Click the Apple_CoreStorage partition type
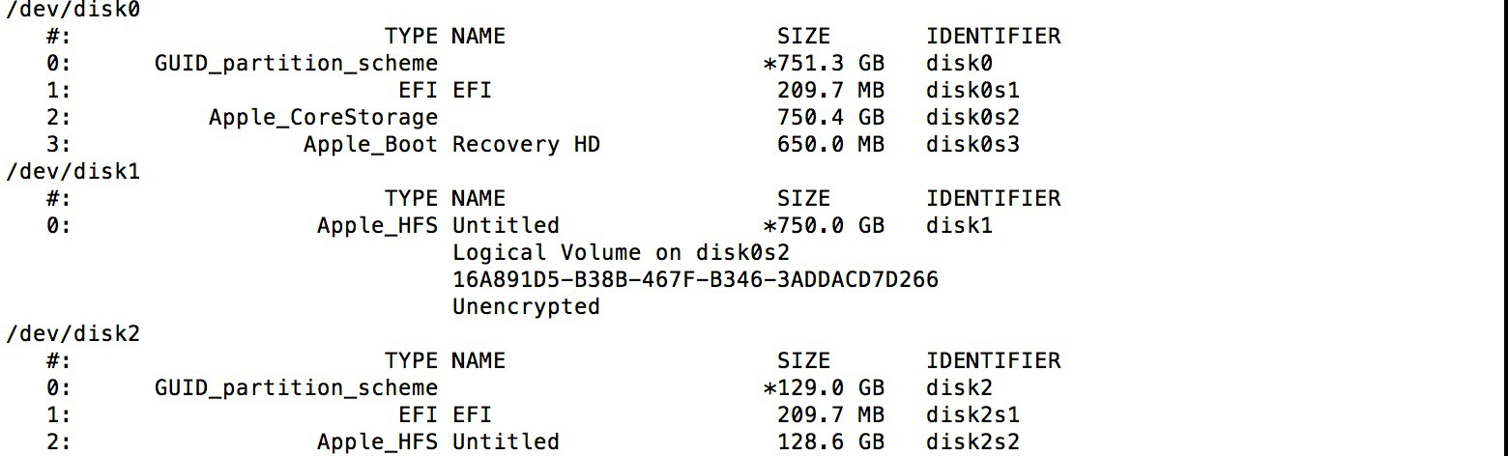The width and height of the screenshot is (1508, 456). pyautogui.click(x=323, y=118)
